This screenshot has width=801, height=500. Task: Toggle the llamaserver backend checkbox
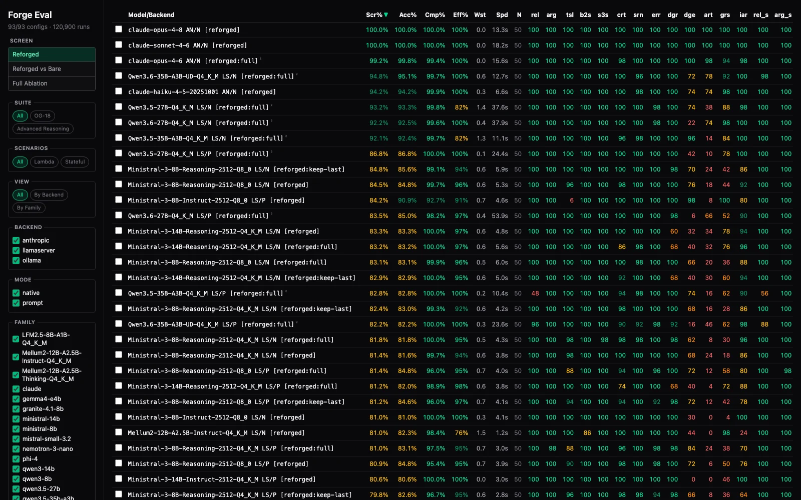pos(16,250)
